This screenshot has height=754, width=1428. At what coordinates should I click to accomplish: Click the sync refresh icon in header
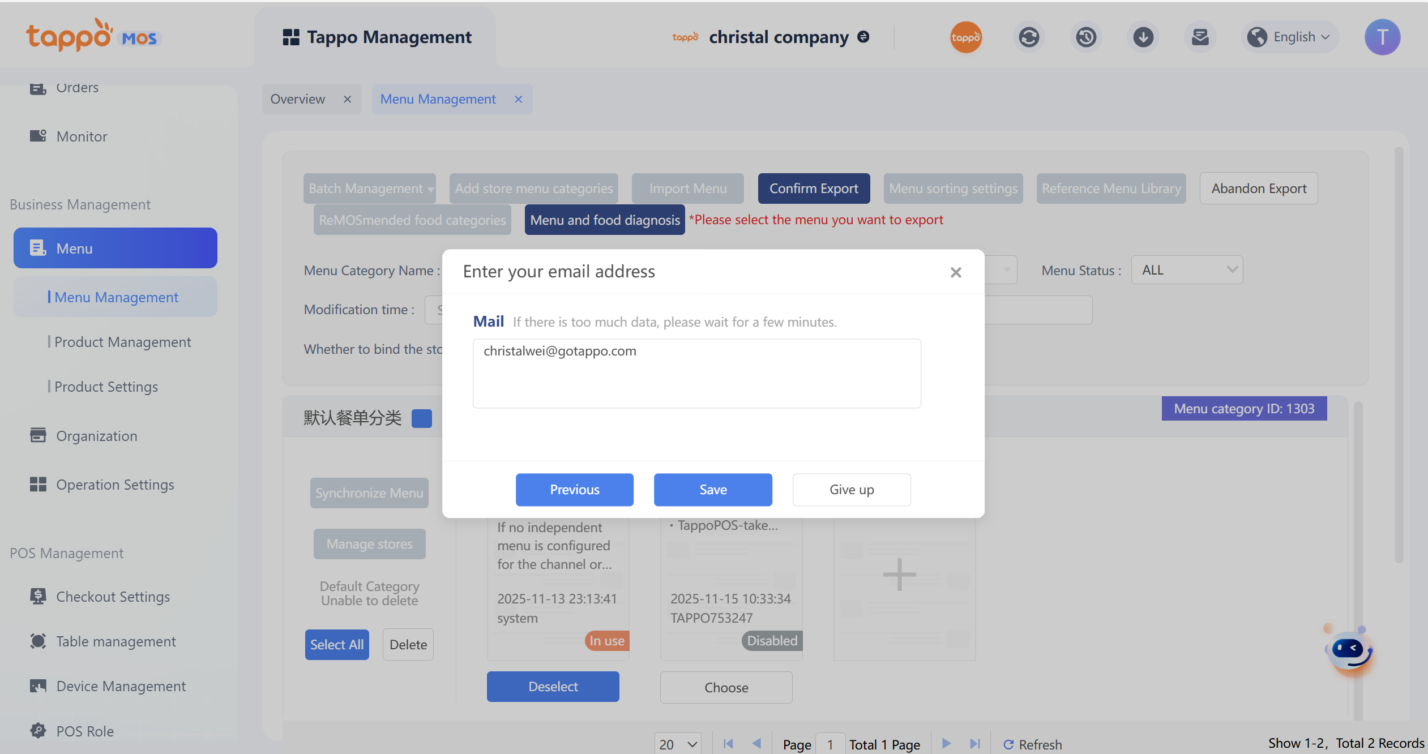pos(1028,37)
